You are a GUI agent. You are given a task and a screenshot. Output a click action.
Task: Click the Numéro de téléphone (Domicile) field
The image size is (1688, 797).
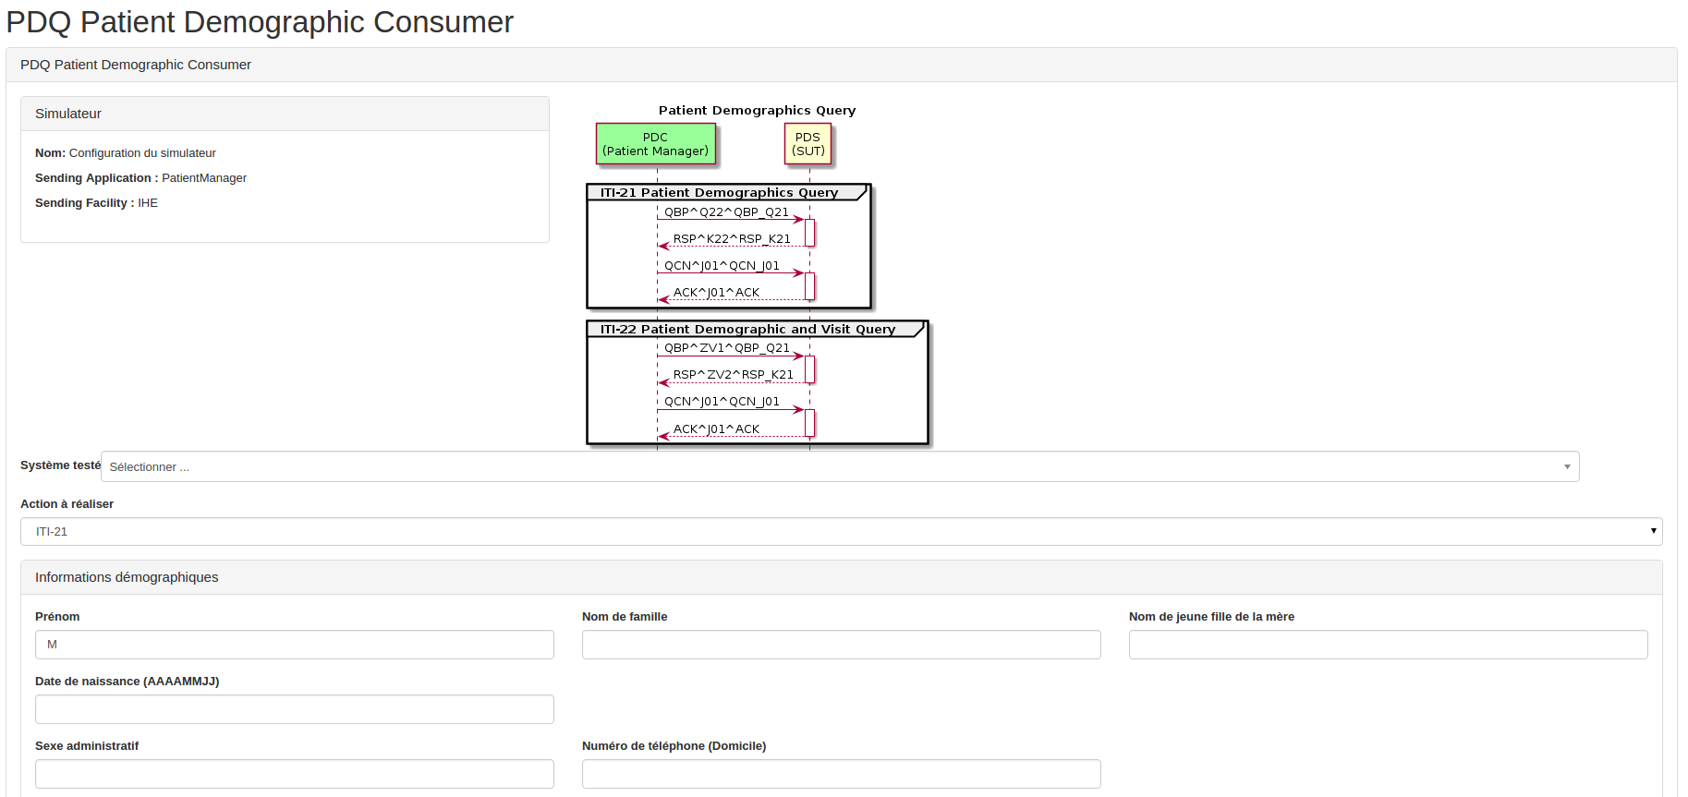841,774
